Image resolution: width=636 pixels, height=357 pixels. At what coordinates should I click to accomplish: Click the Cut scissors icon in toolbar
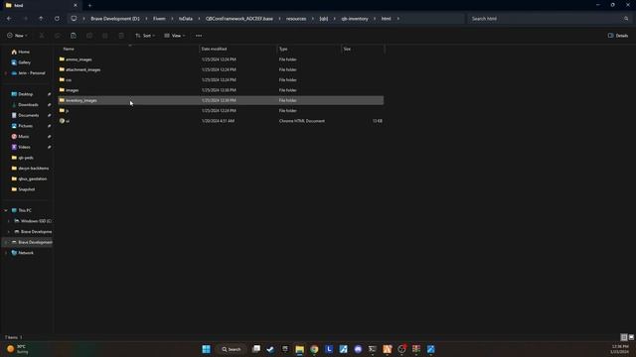click(x=42, y=36)
